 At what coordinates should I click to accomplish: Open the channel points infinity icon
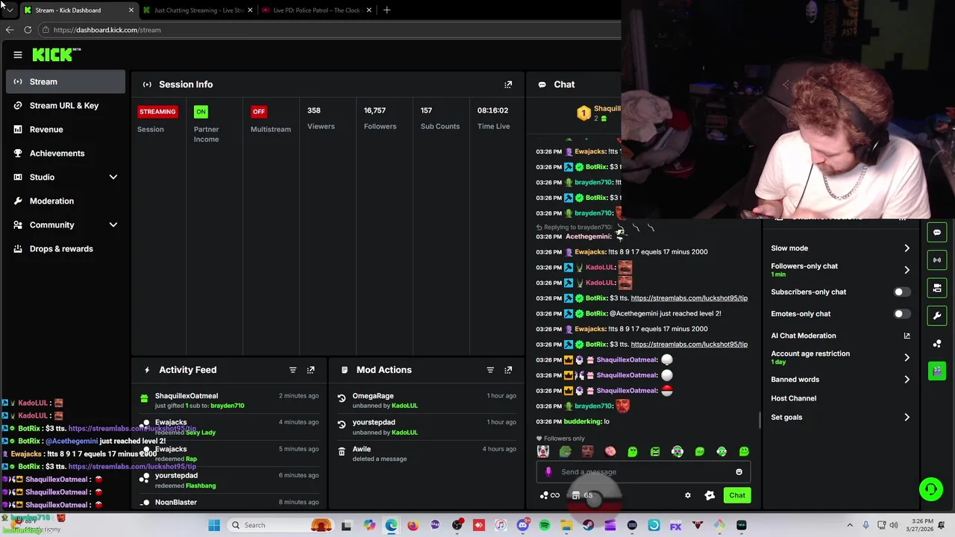click(x=549, y=495)
